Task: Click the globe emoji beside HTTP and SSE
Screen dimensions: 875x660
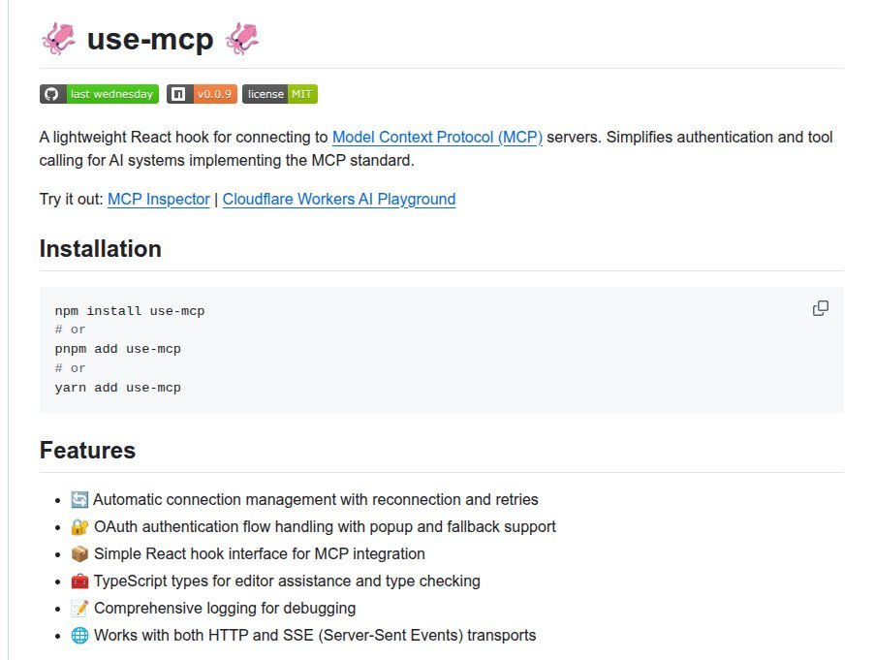Action: coord(79,636)
